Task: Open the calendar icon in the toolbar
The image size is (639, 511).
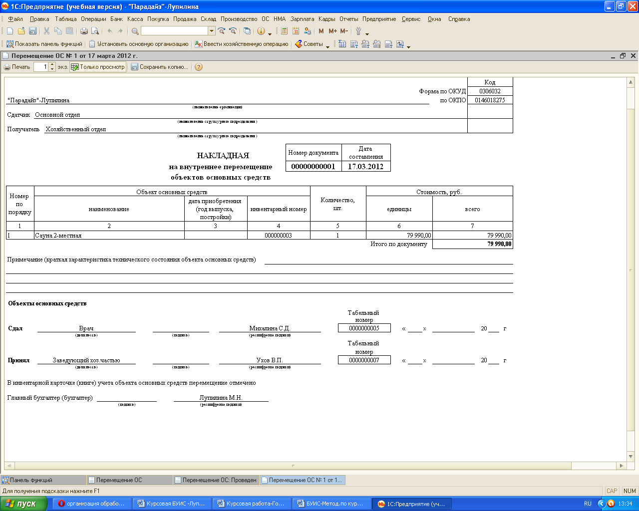Action: [296, 31]
